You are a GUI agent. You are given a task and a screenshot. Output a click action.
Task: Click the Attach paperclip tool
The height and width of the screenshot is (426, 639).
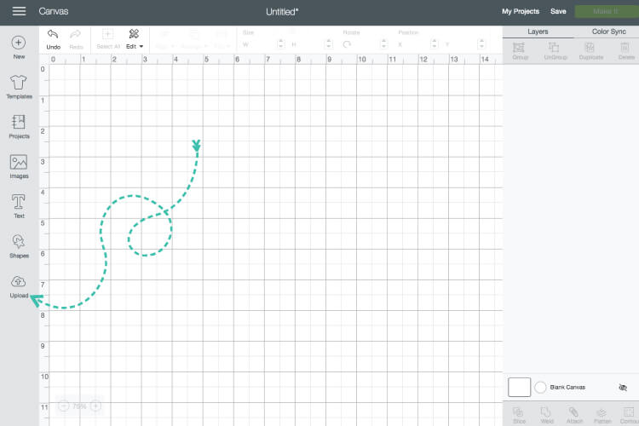pos(573,415)
